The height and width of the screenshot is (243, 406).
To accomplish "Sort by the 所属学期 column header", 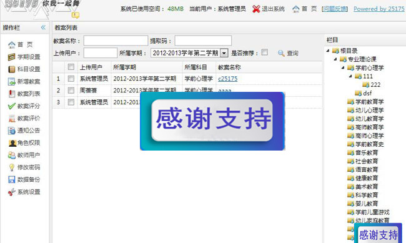I will pyautogui.click(x=147, y=67).
